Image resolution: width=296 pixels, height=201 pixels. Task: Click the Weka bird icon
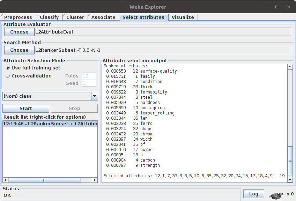click(276, 195)
